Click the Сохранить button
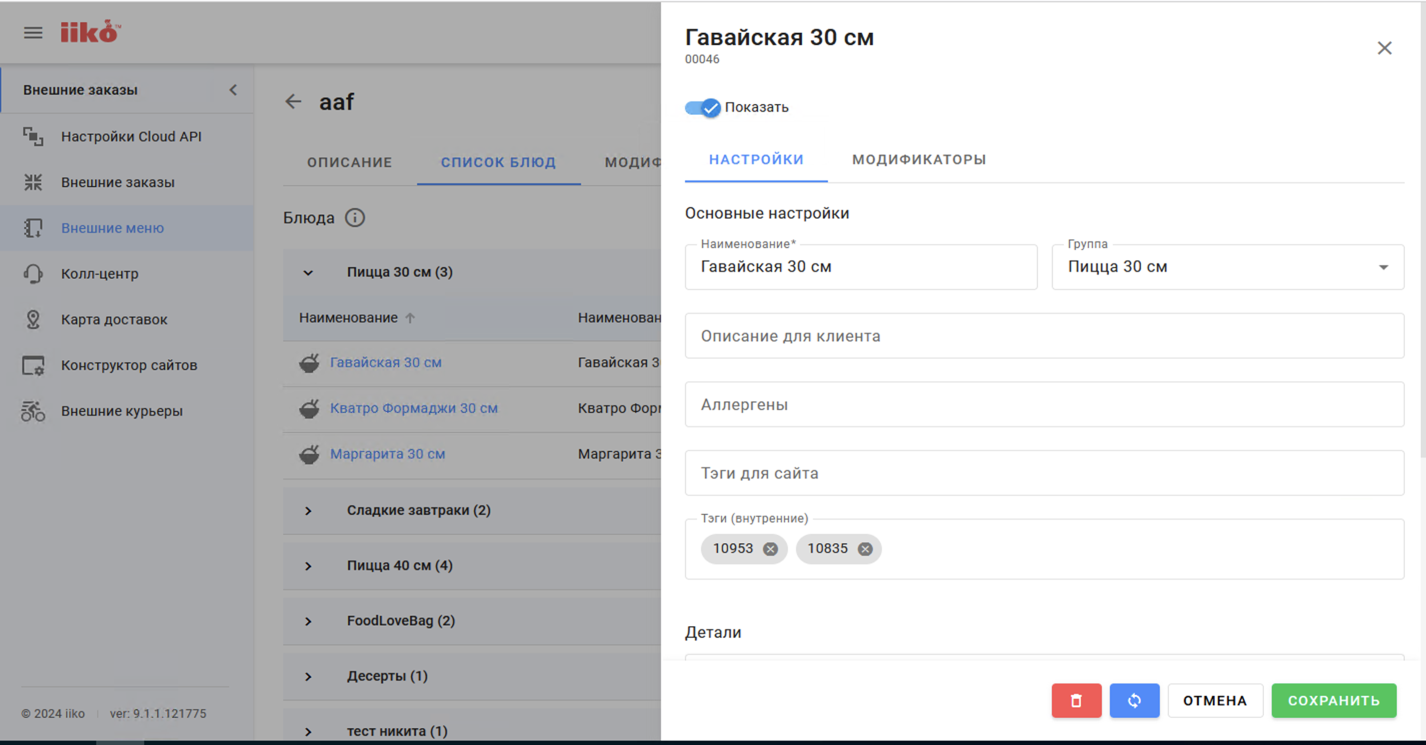Viewport: 1426px width, 745px height. click(1333, 700)
